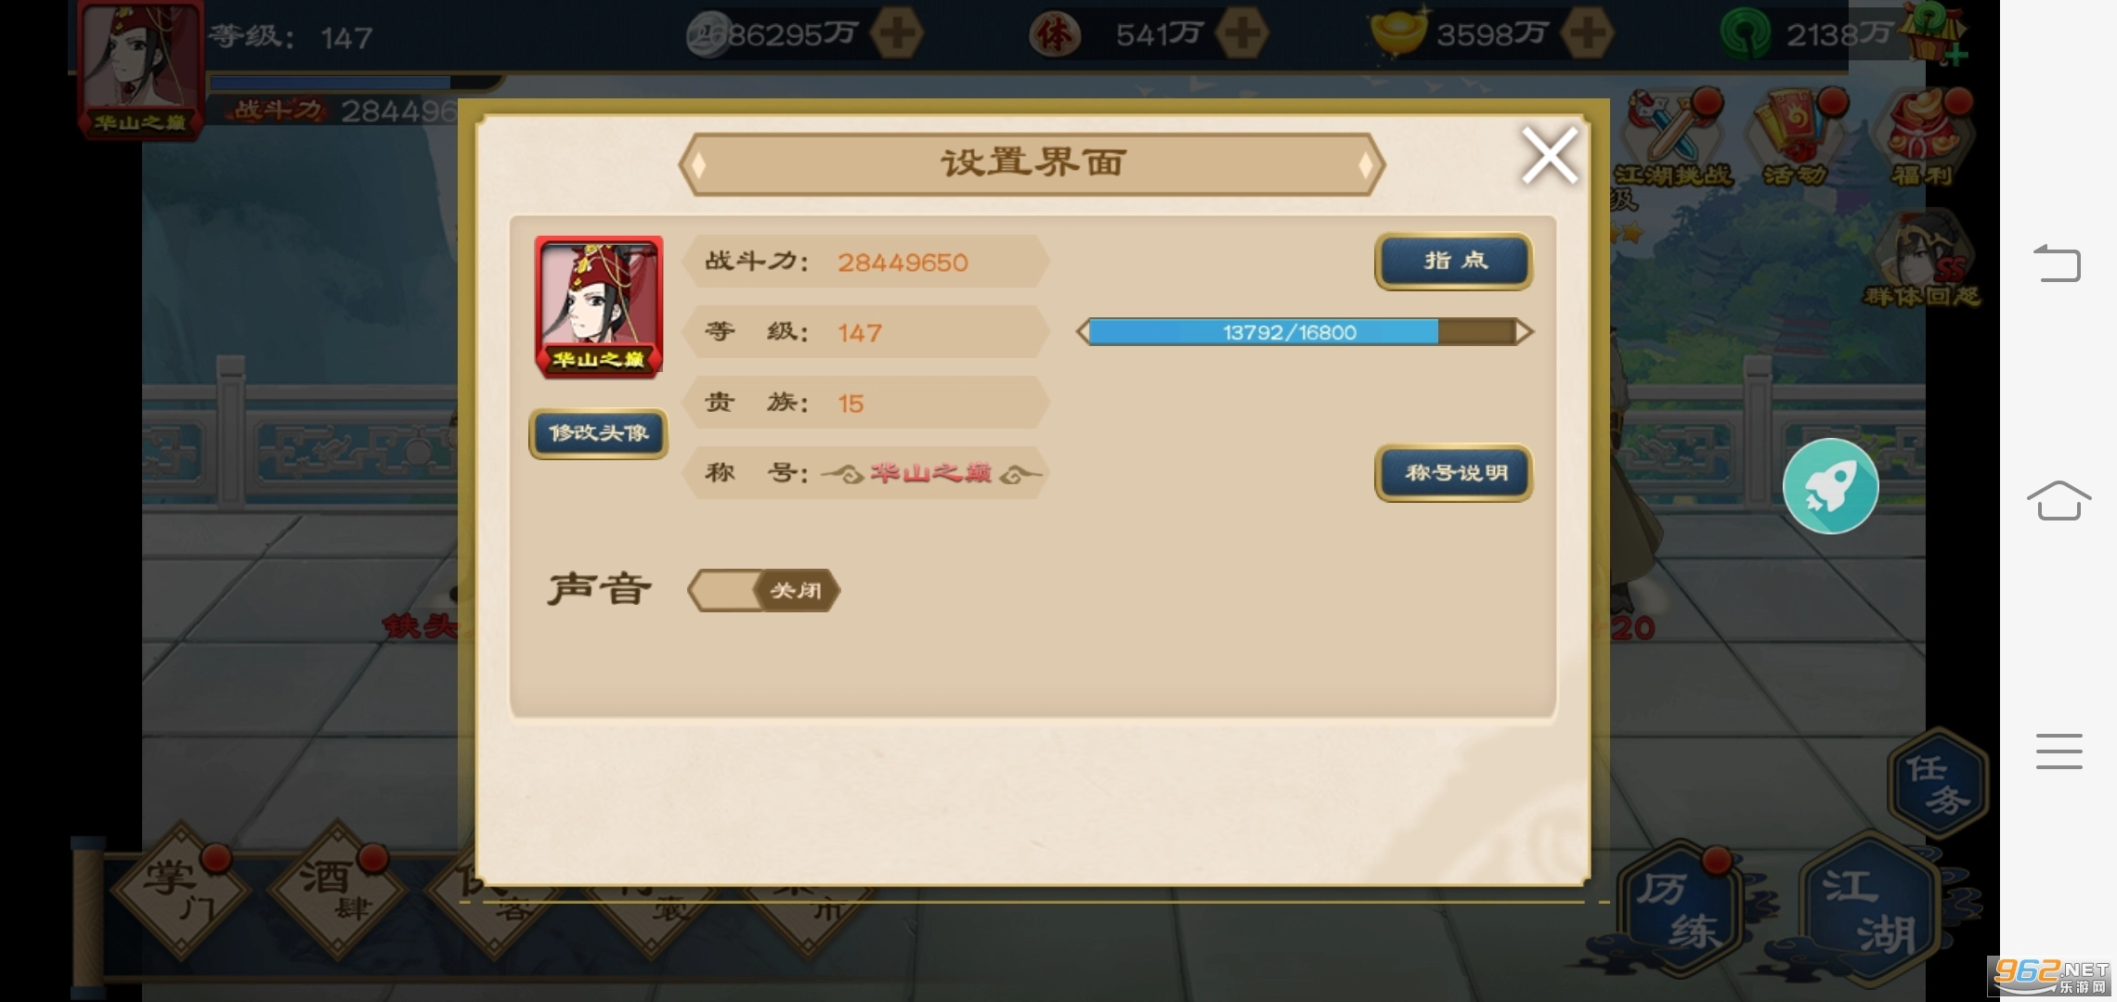Click the 13792/16800 experience progress bar
Image resolution: width=2117 pixels, height=1002 pixels.
click(1305, 331)
